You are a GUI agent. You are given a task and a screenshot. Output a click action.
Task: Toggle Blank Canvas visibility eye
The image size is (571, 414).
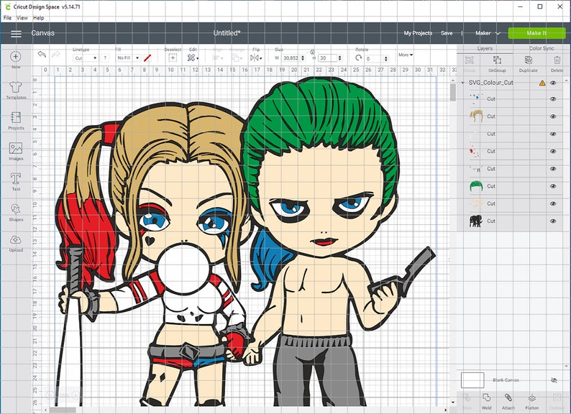[x=554, y=380]
